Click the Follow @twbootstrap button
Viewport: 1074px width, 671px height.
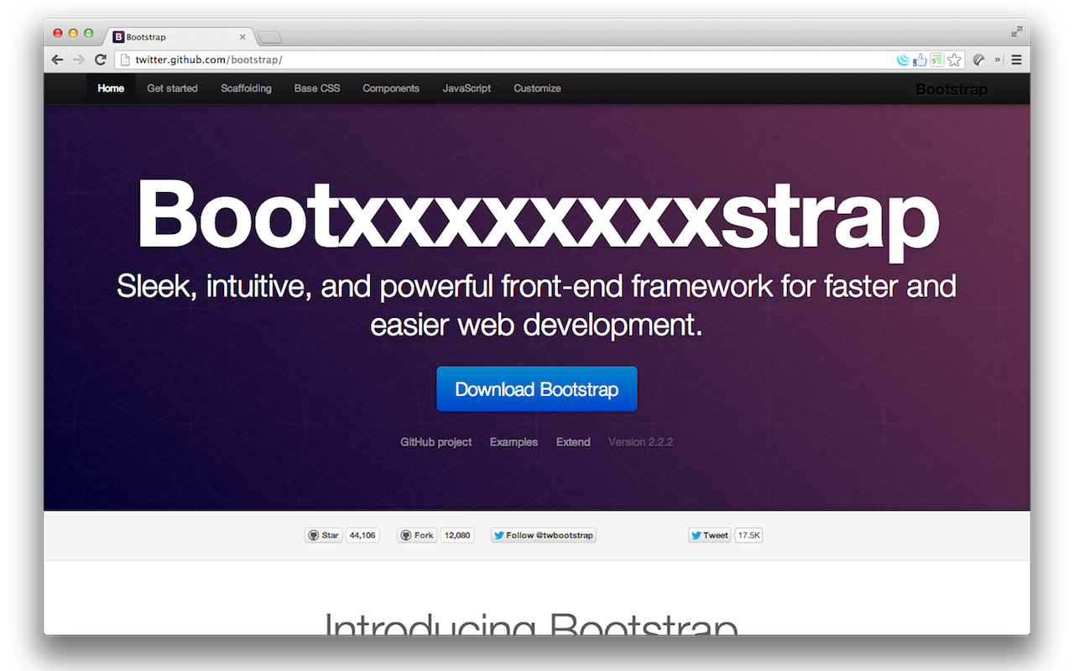[x=544, y=535]
